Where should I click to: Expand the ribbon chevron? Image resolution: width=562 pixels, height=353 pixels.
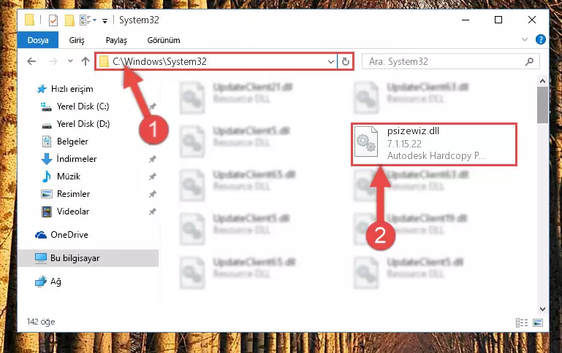[x=525, y=39]
